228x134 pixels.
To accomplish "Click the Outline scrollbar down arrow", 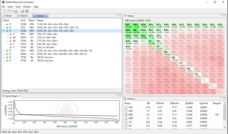I will (225, 127).
